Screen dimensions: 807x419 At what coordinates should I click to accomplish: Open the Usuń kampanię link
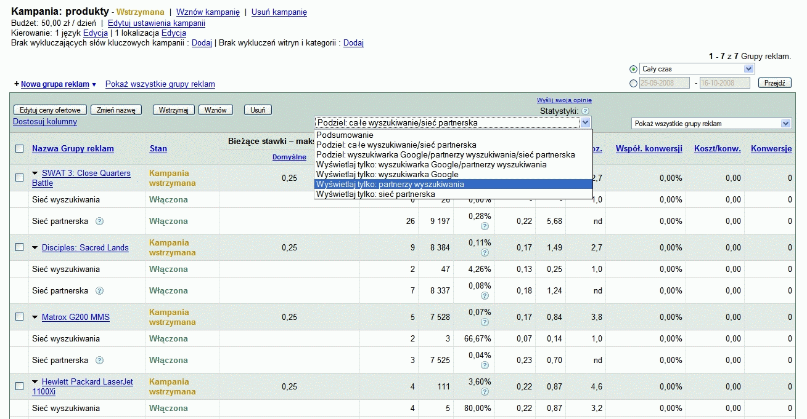[279, 12]
